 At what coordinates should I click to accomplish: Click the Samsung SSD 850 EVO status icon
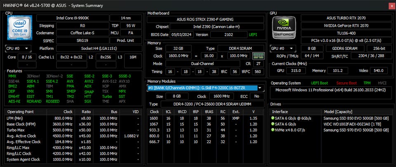273,118
